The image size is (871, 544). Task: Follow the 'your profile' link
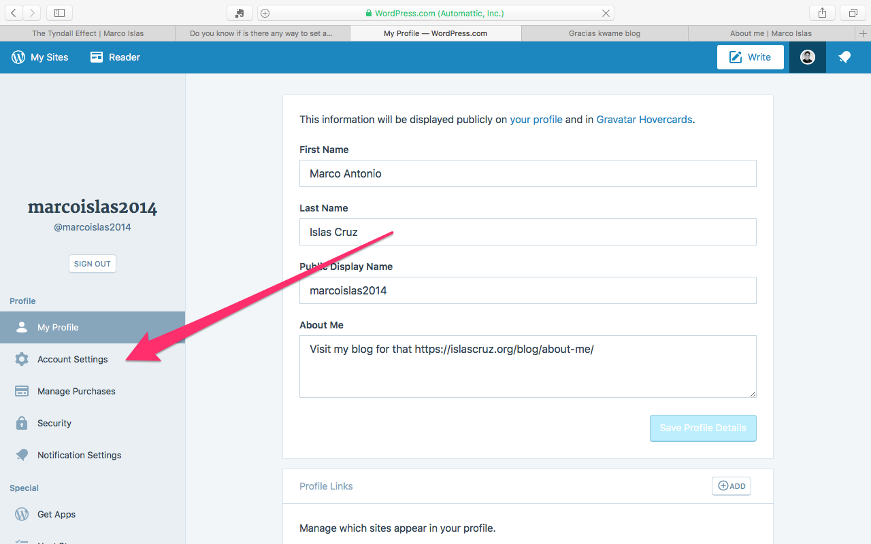(536, 119)
